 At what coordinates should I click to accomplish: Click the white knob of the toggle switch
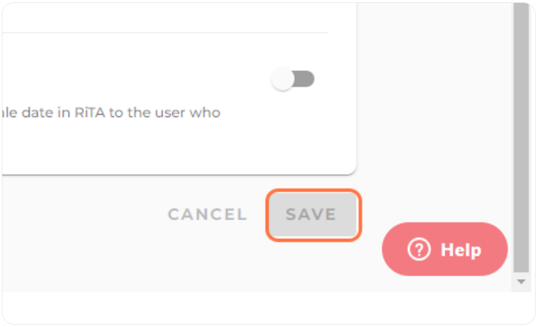(283, 79)
